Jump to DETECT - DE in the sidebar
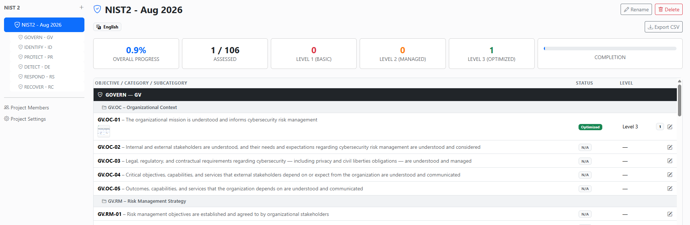Screen dimensions: 690x225 [47, 67]
